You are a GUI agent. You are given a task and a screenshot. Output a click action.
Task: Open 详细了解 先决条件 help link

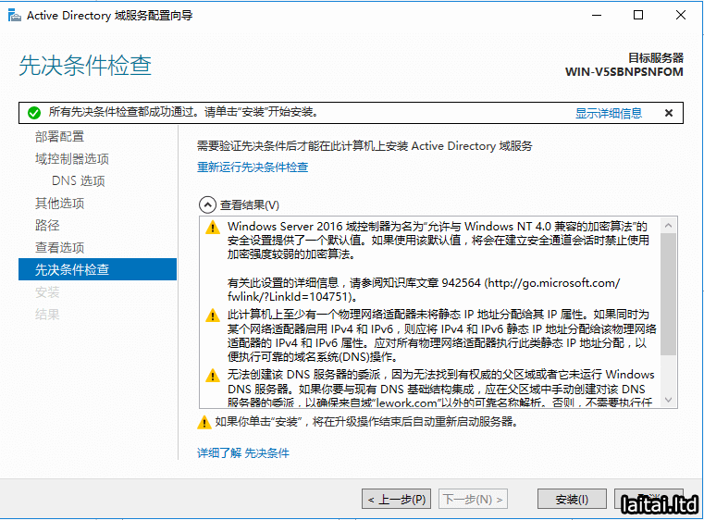point(243,453)
